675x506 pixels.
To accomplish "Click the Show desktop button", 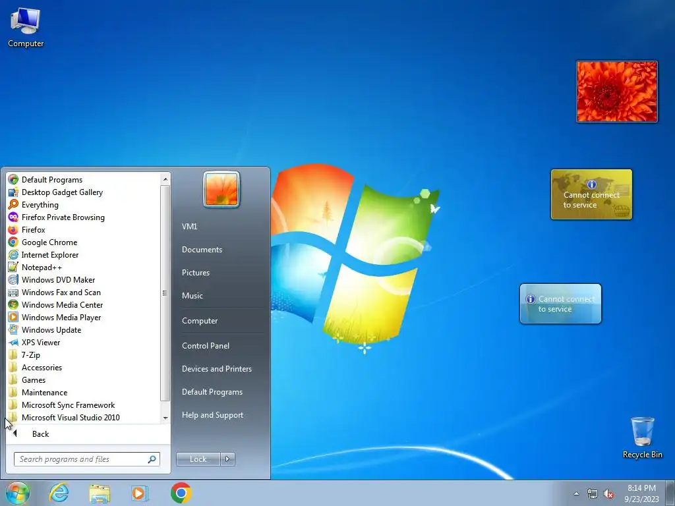I will point(670,493).
